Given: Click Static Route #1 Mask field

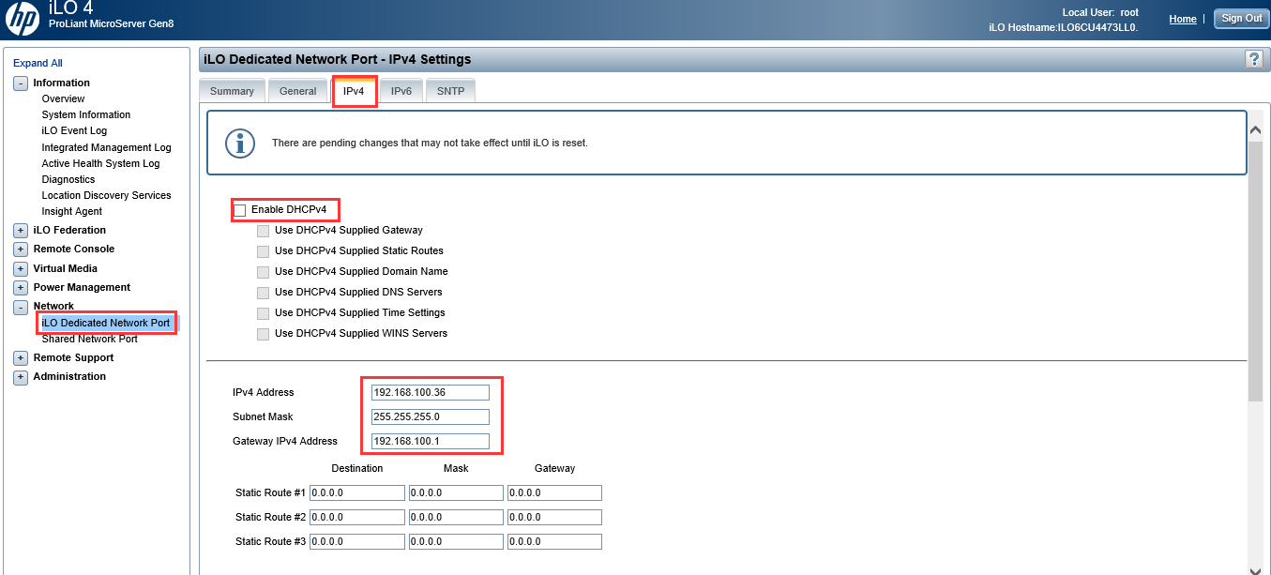Looking at the screenshot, I should (456, 492).
